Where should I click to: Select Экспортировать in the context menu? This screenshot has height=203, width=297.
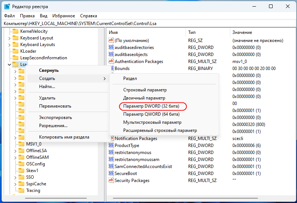[x=55, y=118]
